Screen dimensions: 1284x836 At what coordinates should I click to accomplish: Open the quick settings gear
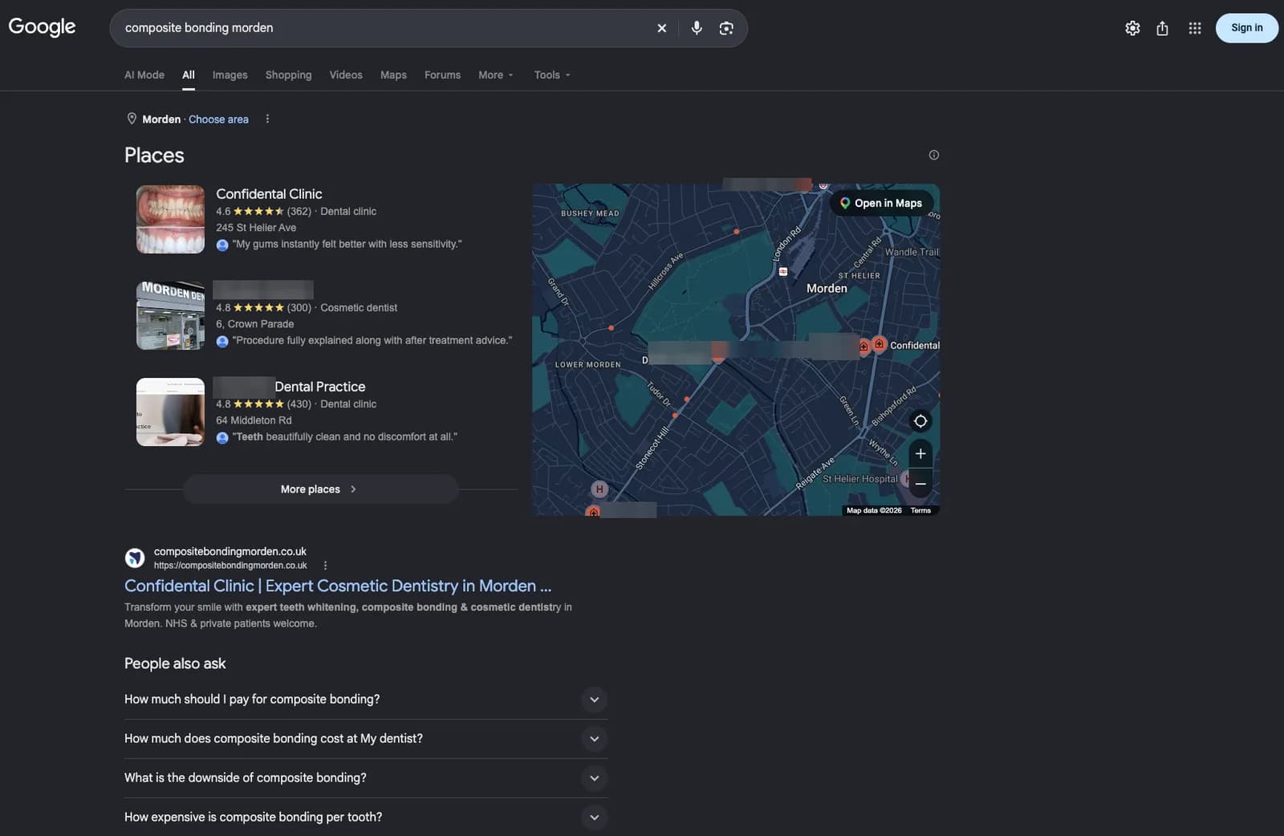[x=1132, y=28]
